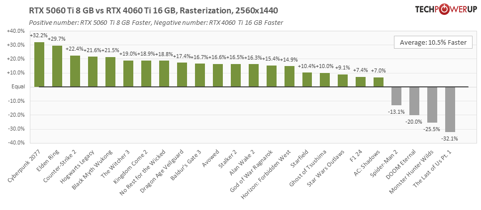The height and width of the screenshot is (210, 481).
Task: Click the +15.4% data label
Action: tap(271, 59)
